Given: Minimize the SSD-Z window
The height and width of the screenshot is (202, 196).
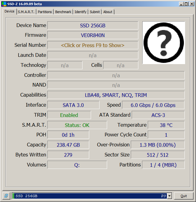Looking at the screenshot, I should point(181,4).
